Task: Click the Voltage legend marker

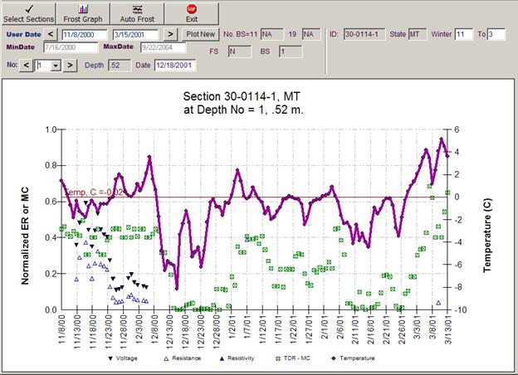Action: [x=110, y=358]
